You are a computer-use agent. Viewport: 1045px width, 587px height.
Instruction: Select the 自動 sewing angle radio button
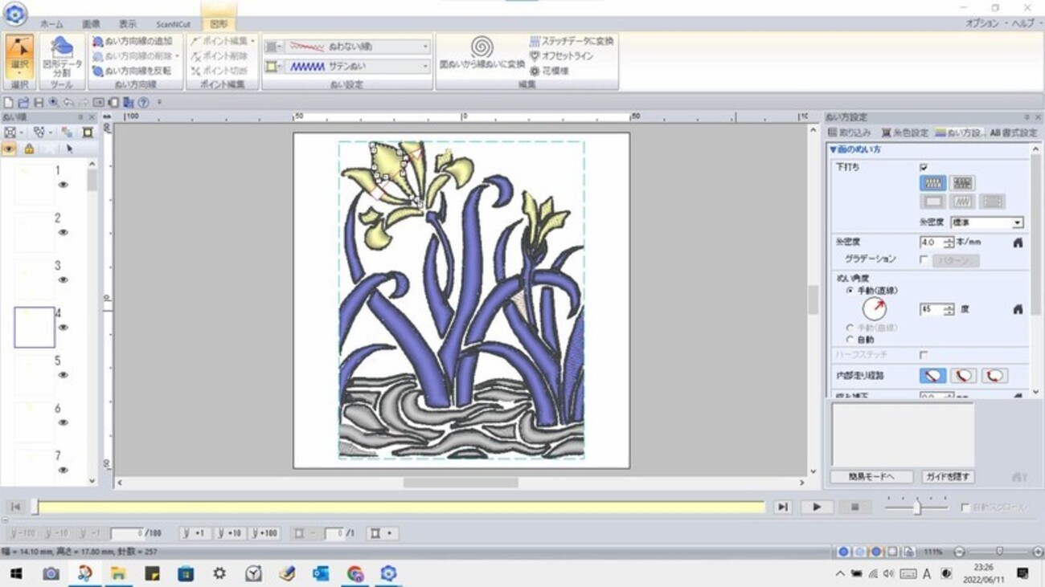point(850,340)
